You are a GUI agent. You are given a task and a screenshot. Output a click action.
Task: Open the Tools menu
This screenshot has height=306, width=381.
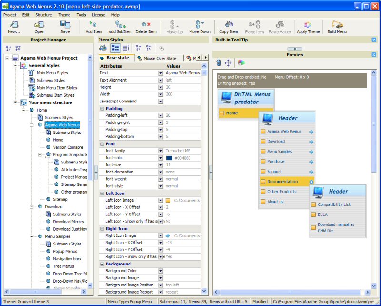(81, 15)
